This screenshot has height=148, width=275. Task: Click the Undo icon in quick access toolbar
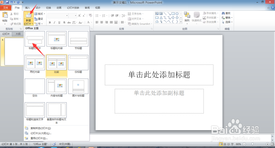coord(12,2)
